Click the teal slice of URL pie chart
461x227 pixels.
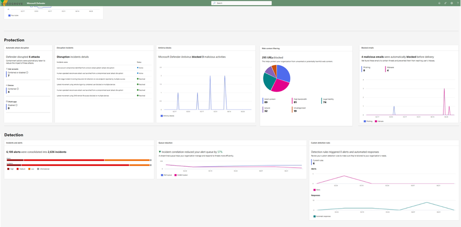(268, 81)
